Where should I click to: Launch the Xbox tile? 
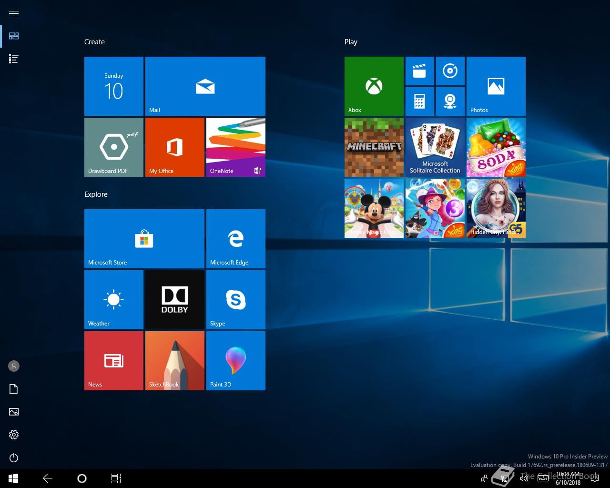tap(374, 86)
